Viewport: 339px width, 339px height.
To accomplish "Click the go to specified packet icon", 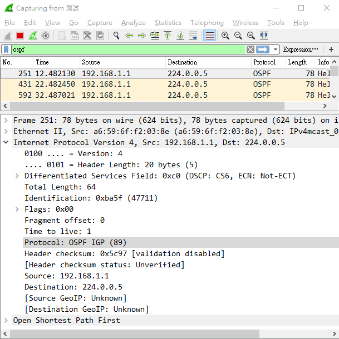I will pos(155,36).
